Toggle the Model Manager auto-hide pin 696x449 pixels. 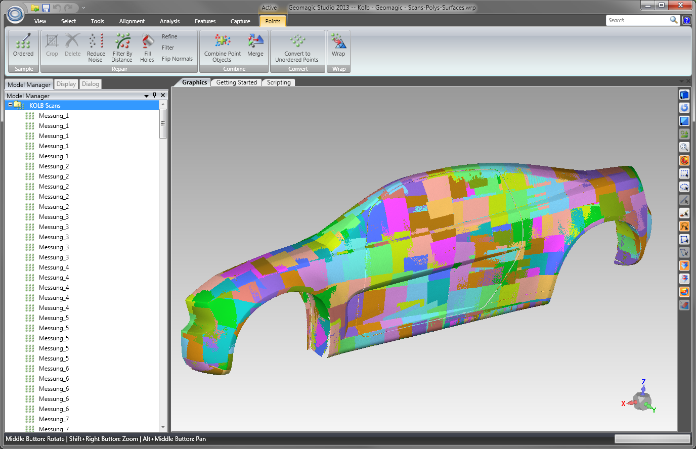(x=155, y=95)
